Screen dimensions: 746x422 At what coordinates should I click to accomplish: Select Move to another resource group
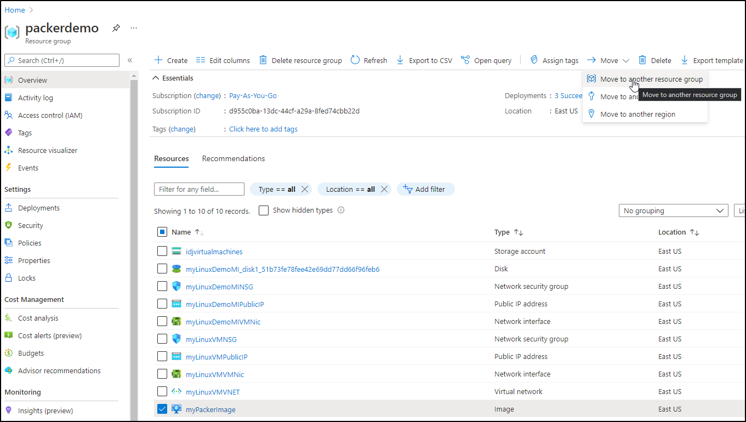[645, 79]
